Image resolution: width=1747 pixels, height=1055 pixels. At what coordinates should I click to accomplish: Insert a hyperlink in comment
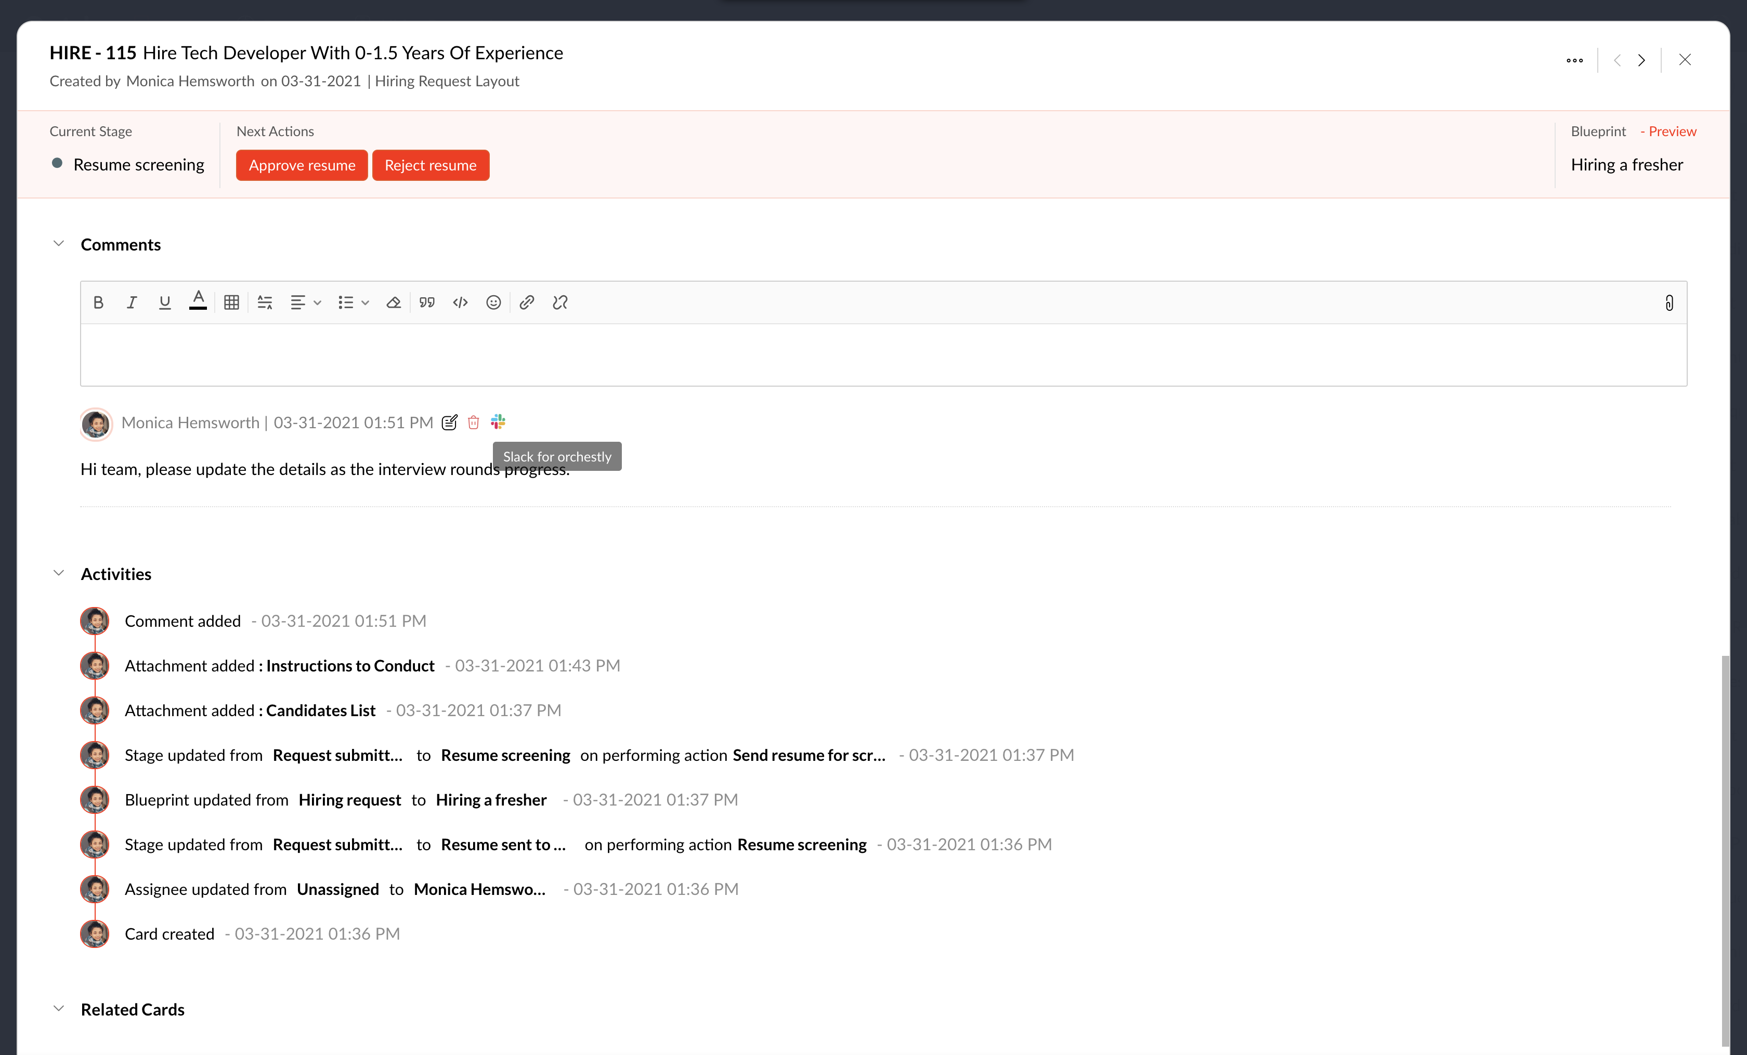pos(527,302)
